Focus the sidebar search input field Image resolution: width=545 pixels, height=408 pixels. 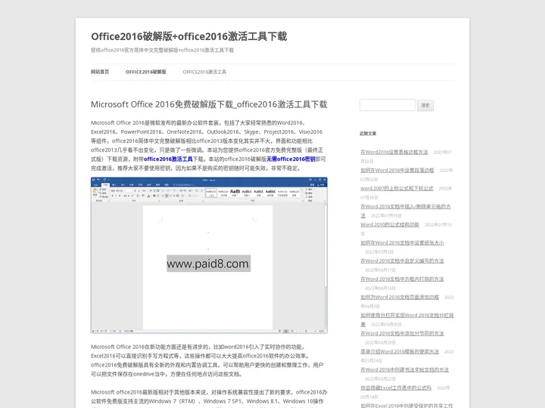coord(388,105)
